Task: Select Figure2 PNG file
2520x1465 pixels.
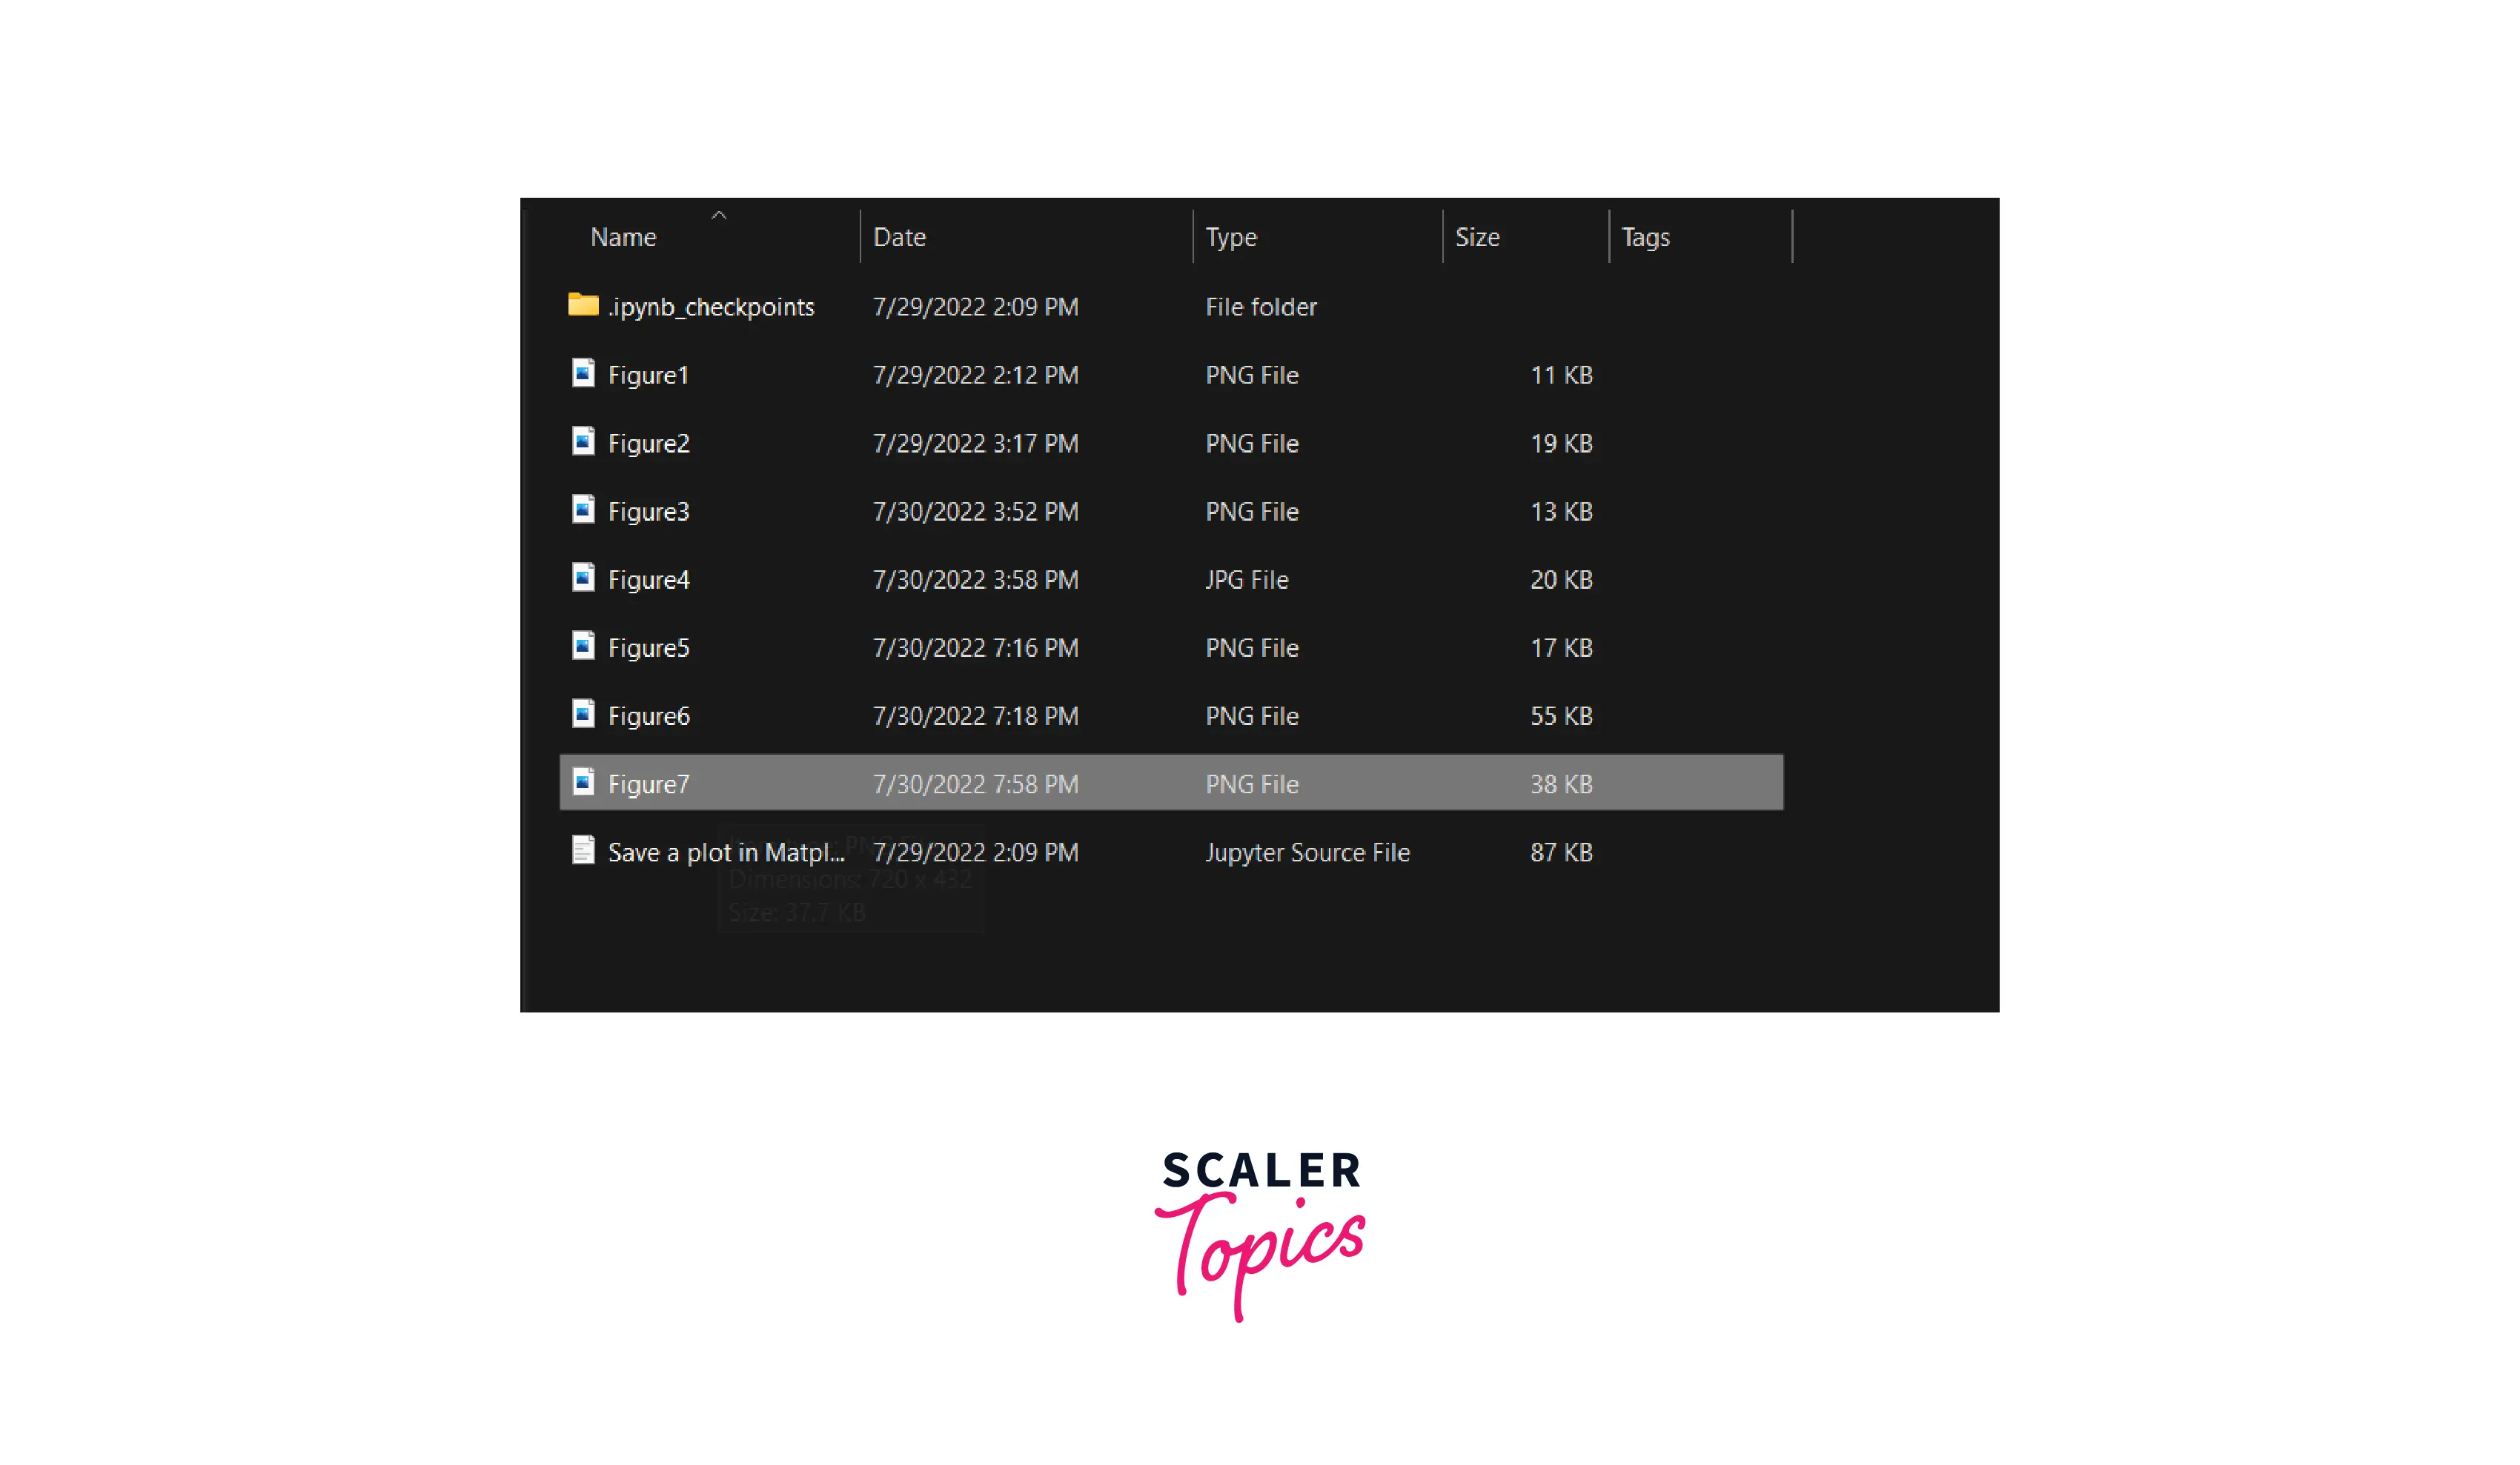Action: (649, 443)
